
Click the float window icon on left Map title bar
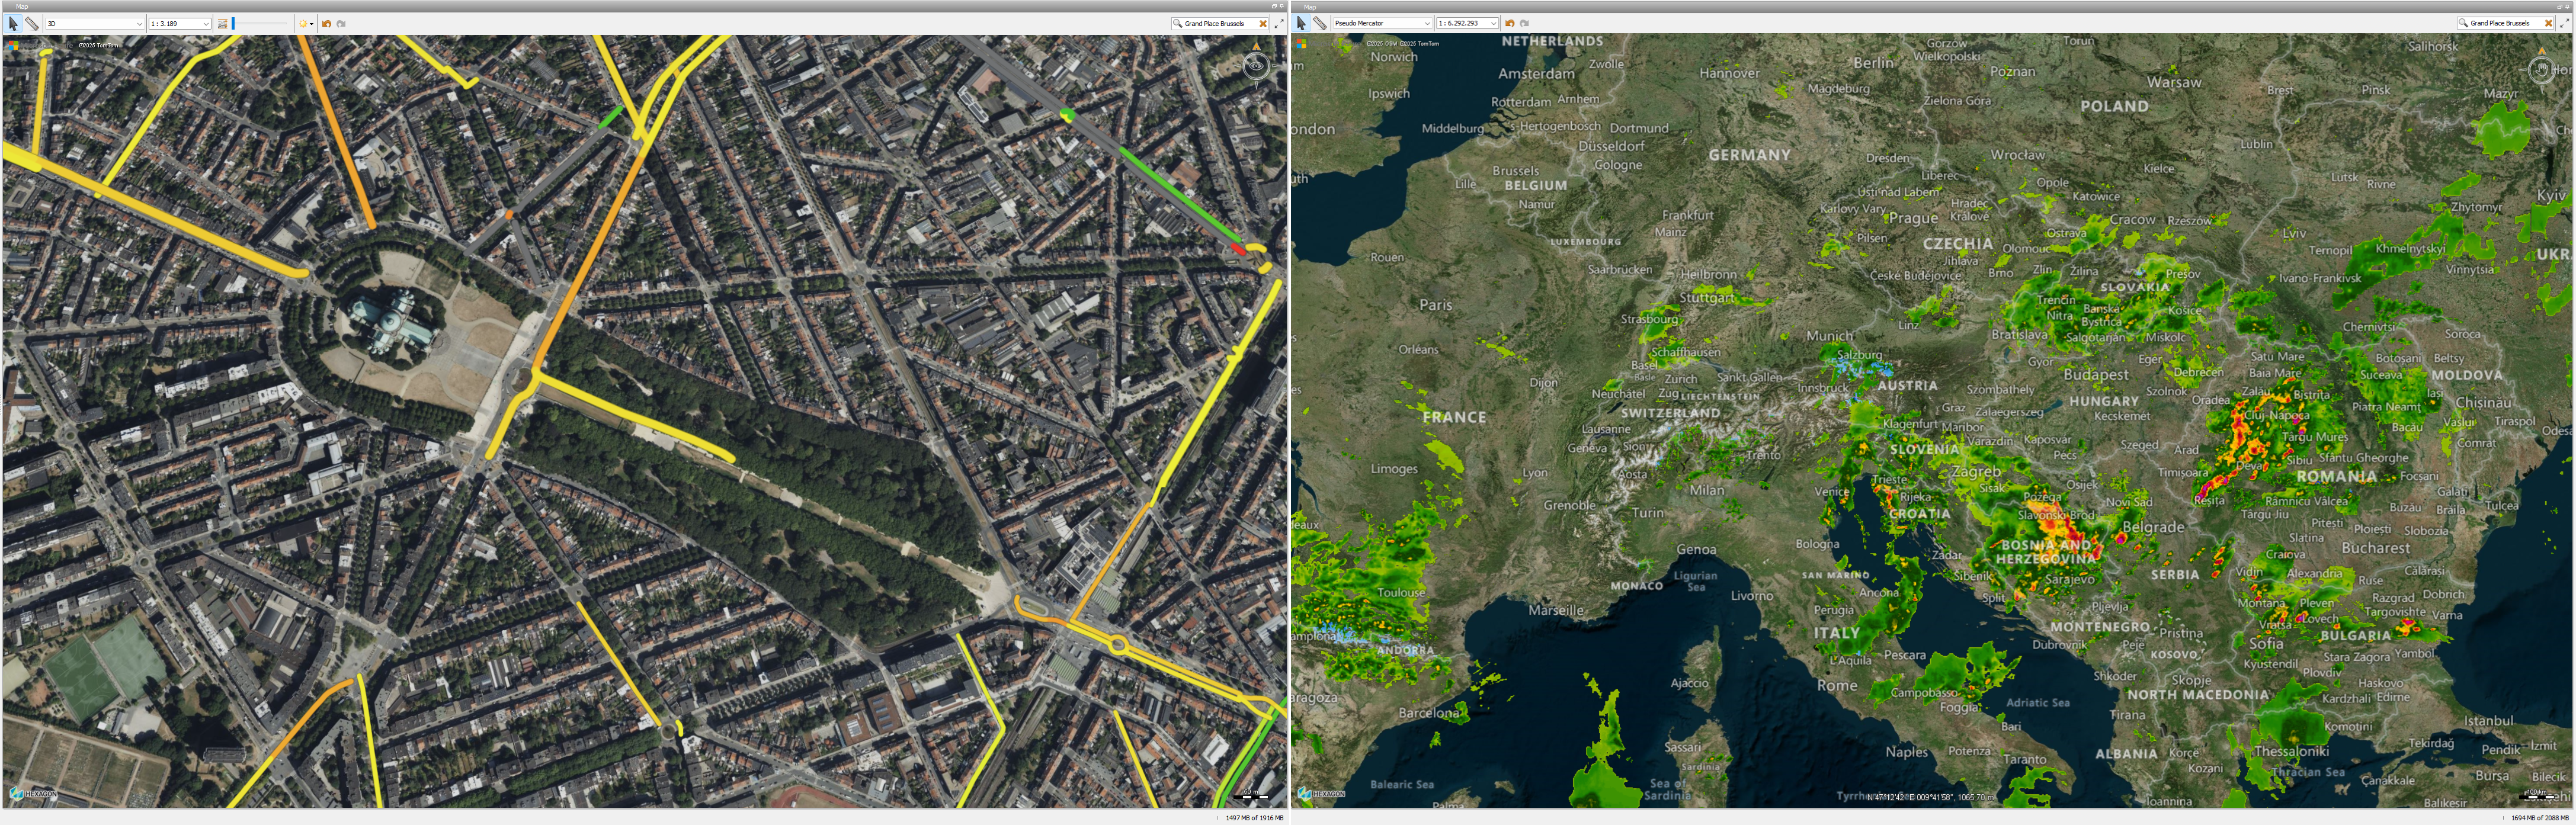tap(1274, 6)
